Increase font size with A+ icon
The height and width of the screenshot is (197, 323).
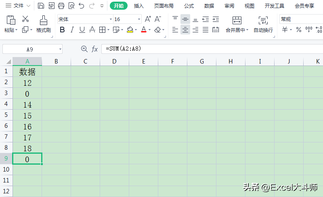[148, 19]
